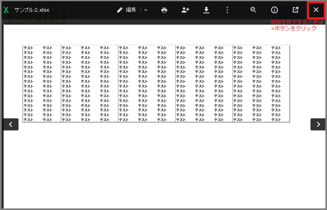327x210 pixels.
Task: Open sharing with the add-person icon
Action: pyautogui.click(x=185, y=10)
